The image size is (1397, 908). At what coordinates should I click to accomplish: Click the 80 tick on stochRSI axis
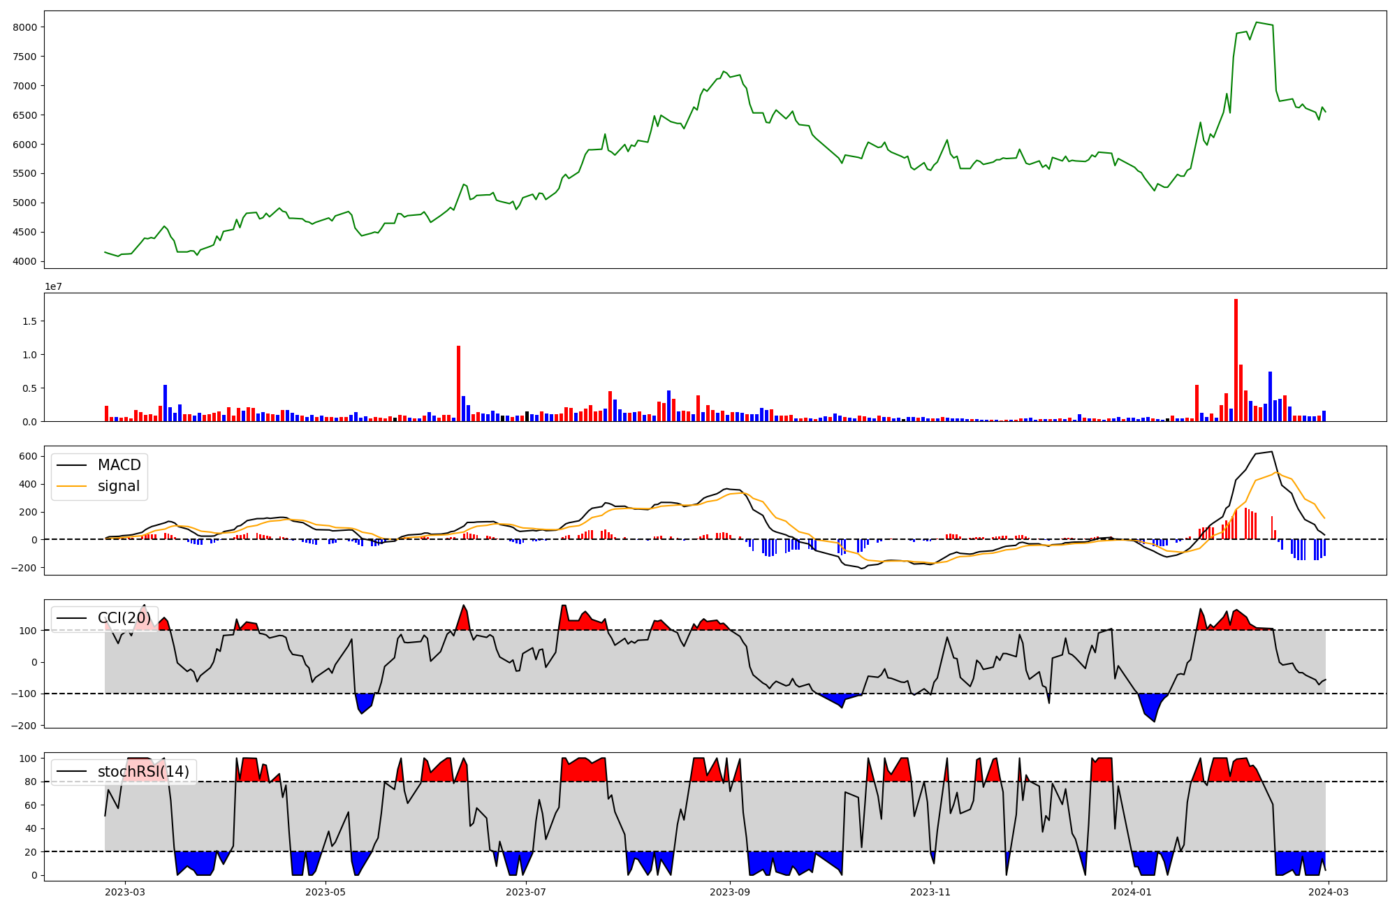(x=31, y=782)
